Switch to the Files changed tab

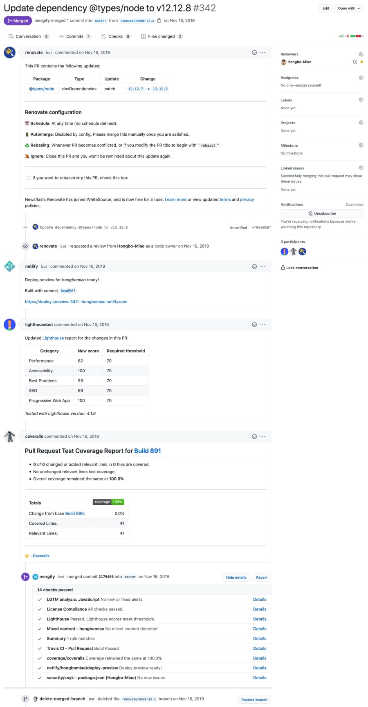pos(162,36)
